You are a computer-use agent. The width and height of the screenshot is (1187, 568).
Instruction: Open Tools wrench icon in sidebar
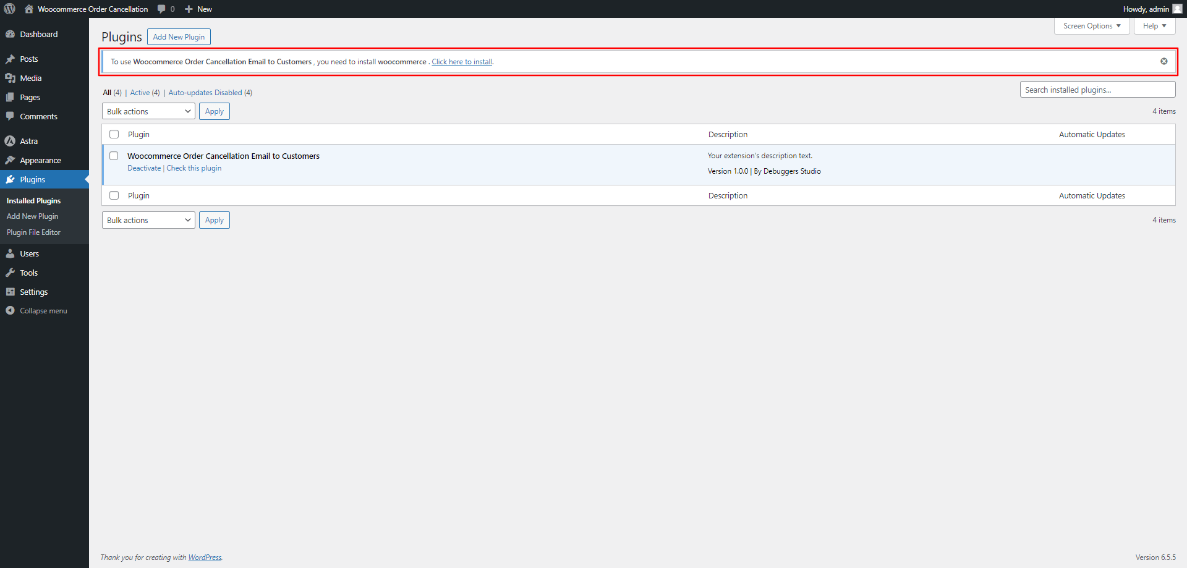[x=10, y=273]
